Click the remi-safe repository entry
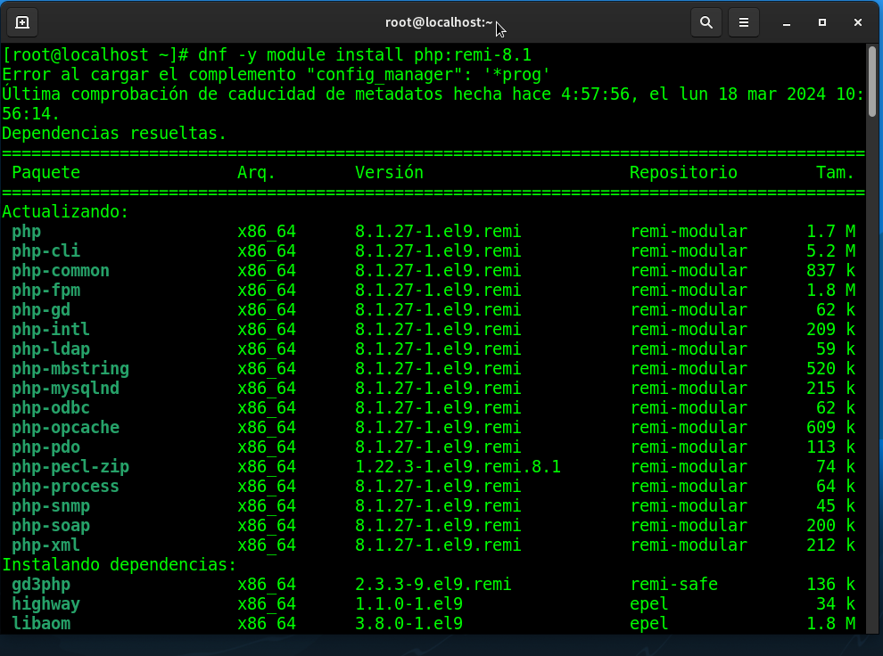 coord(673,585)
